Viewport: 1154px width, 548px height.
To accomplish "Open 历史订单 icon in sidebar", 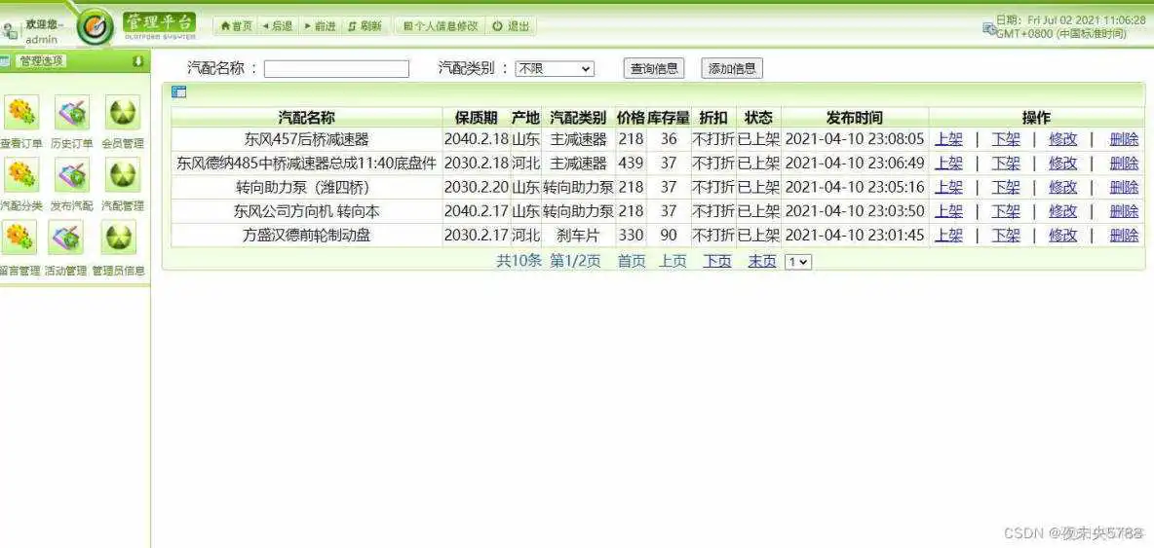I will coord(71,112).
